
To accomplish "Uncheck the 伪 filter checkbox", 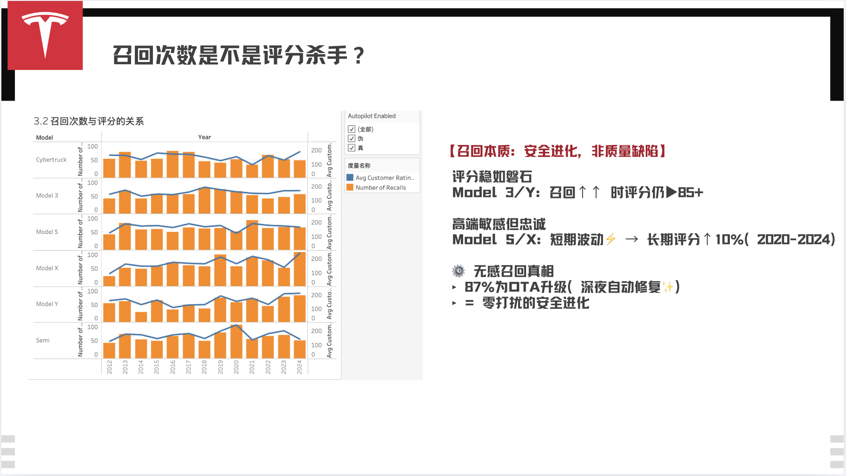I will pyautogui.click(x=352, y=138).
